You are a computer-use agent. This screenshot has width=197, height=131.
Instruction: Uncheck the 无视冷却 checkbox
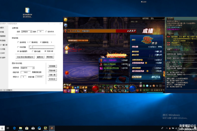click(45, 51)
